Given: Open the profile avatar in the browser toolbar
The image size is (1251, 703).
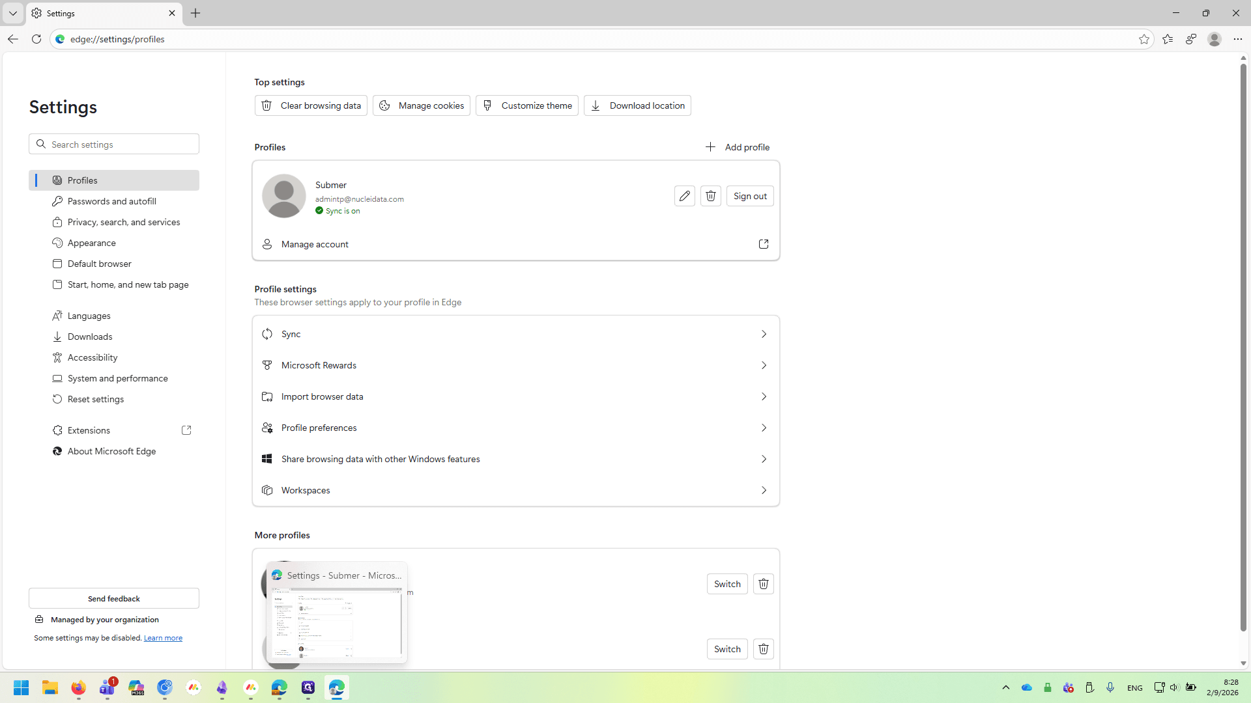Looking at the screenshot, I should [x=1215, y=39].
